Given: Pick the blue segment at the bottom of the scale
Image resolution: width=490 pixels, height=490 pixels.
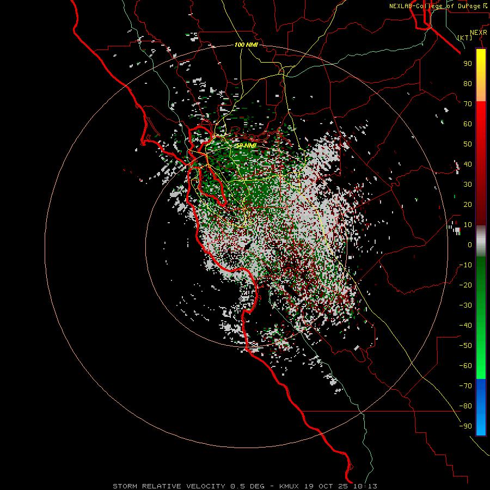Looking at the screenshot, I should pyautogui.click(x=481, y=407).
